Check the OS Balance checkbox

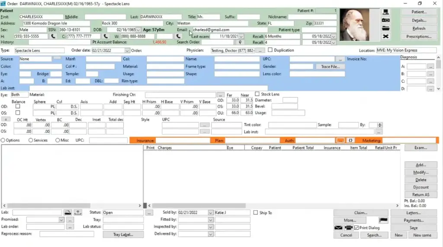point(18,113)
